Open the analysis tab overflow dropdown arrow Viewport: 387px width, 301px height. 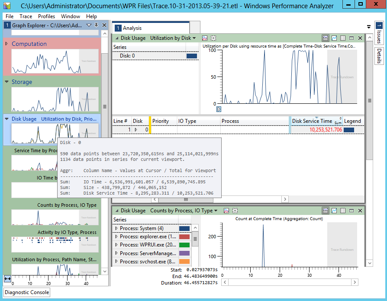point(369,27)
